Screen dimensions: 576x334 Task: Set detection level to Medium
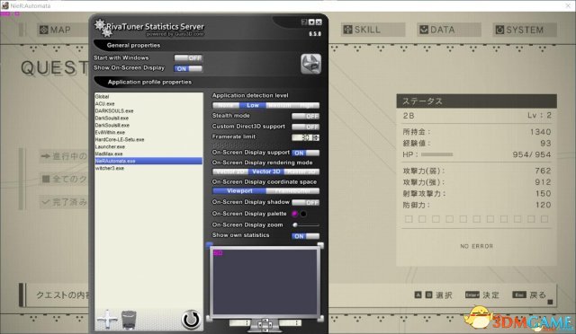[279, 105]
